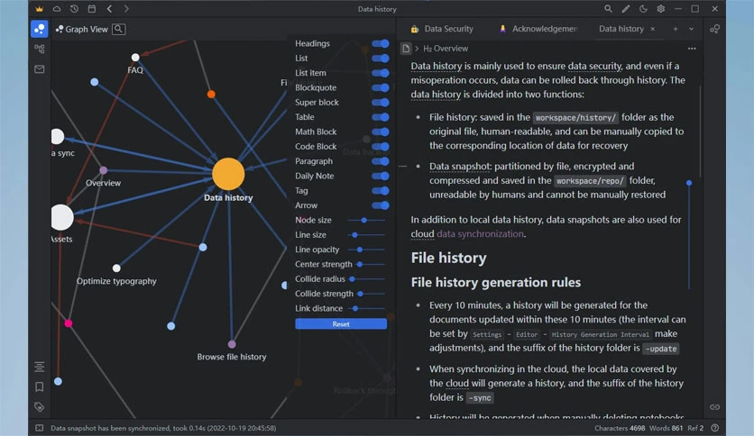The height and width of the screenshot is (436, 754).
Task: Open the data synchronization link
Action: (480, 234)
